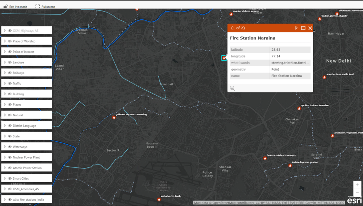Expand the District Language layer
The height and width of the screenshot is (206, 363).
(5, 126)
